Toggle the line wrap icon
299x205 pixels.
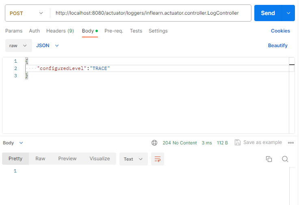(x=158, y=159)
